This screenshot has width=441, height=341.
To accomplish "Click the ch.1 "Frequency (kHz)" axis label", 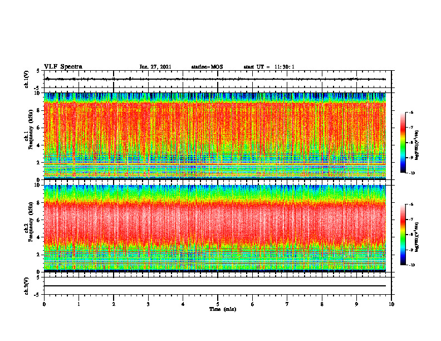I will point(31,129).
